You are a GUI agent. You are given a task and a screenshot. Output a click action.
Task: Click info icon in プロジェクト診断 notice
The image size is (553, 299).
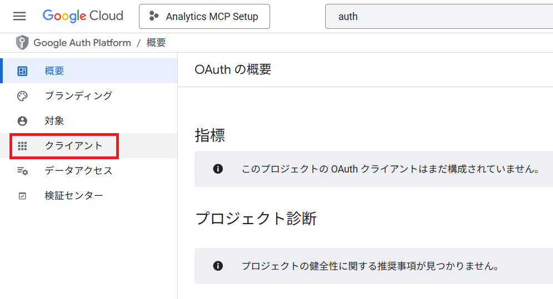[x=218, y=266]
